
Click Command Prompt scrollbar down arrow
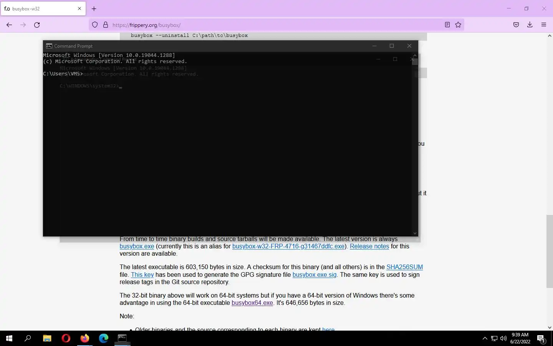(415, 233)
